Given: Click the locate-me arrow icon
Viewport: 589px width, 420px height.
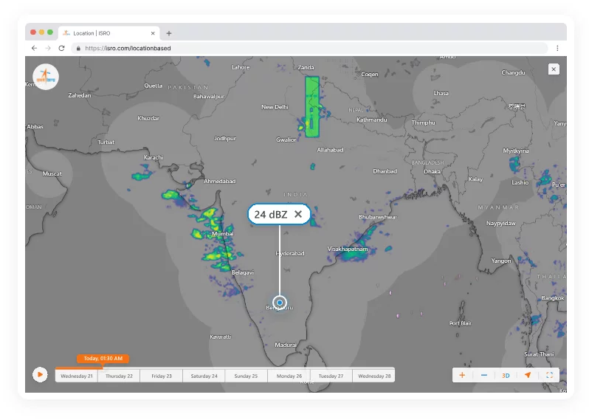Looking at the screenshot, I should [528, 375].
